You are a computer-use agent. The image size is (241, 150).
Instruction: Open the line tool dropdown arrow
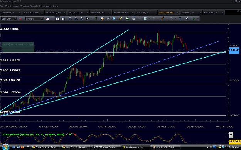167,19
